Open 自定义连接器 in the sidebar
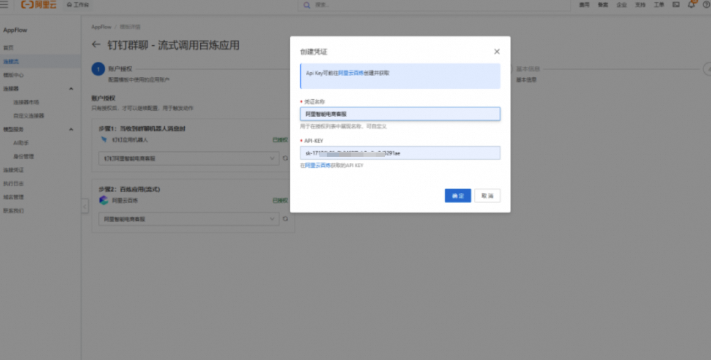The width and height of the screenshot is (711, 360). click(29, 116)
